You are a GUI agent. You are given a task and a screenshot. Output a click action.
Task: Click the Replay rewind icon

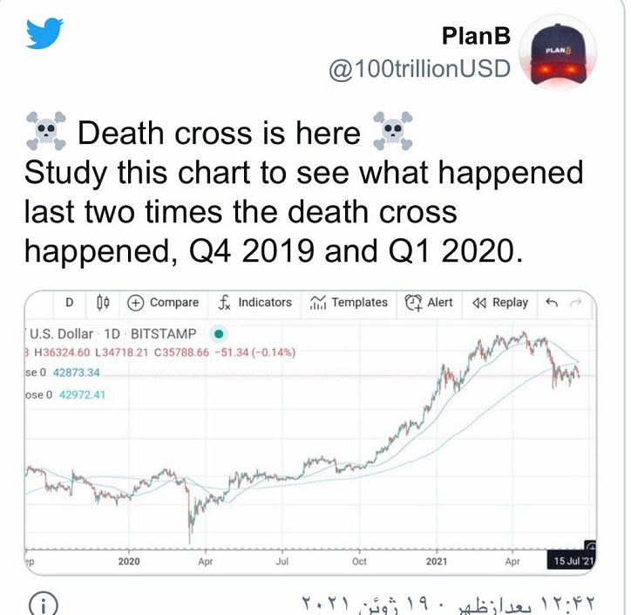tap(478, 303)
